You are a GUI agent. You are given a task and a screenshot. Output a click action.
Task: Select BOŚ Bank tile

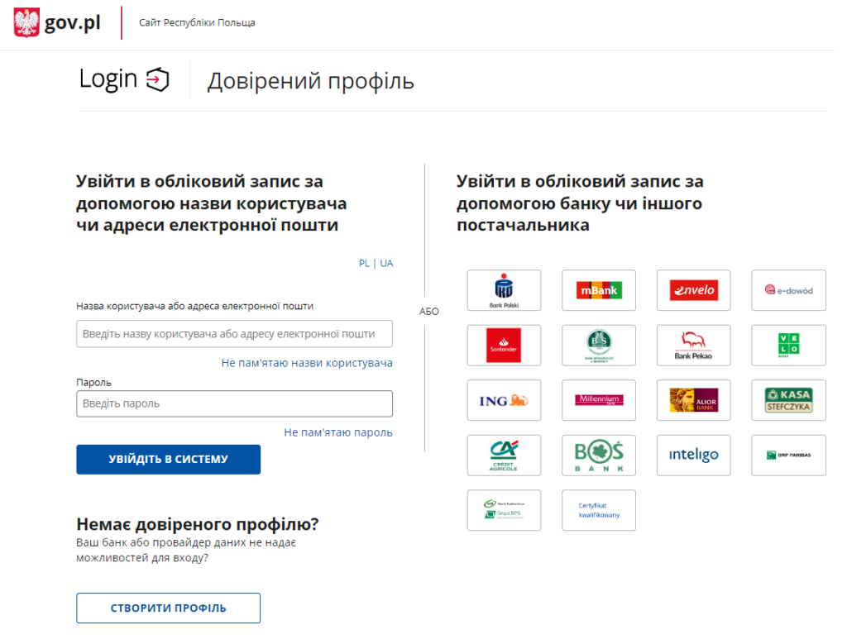(x=598, y=455)
